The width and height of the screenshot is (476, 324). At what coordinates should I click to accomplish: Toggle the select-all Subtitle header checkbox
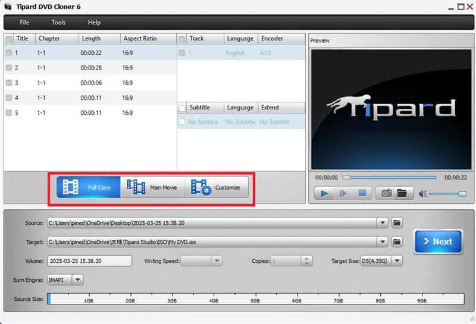coord(182,108)
